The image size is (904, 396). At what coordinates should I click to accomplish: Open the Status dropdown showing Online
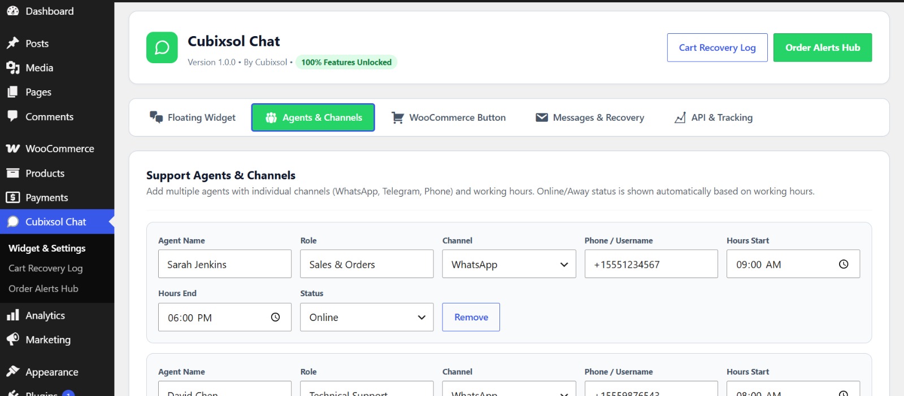tap(367, 317)
